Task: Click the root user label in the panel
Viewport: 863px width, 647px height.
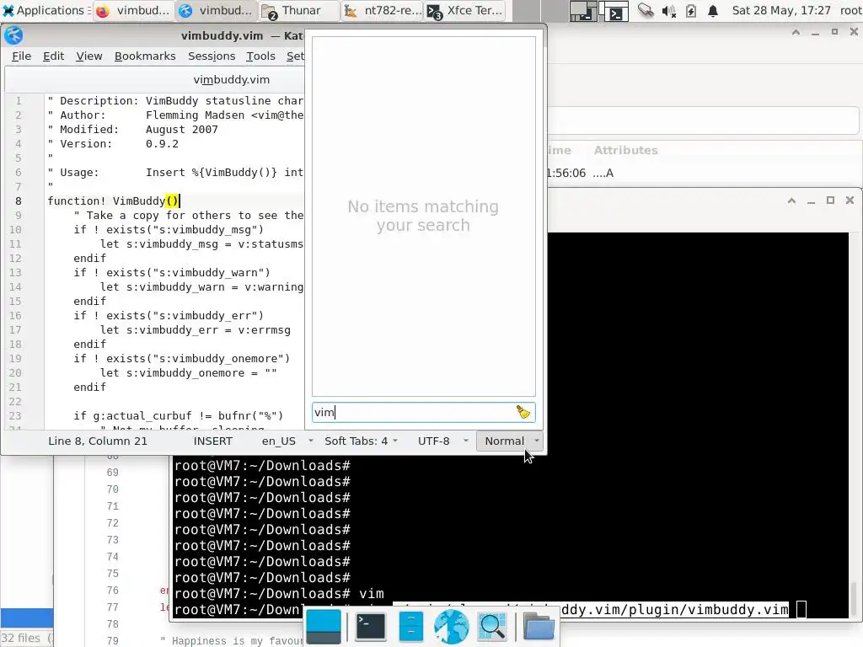Action: point(850,10)
